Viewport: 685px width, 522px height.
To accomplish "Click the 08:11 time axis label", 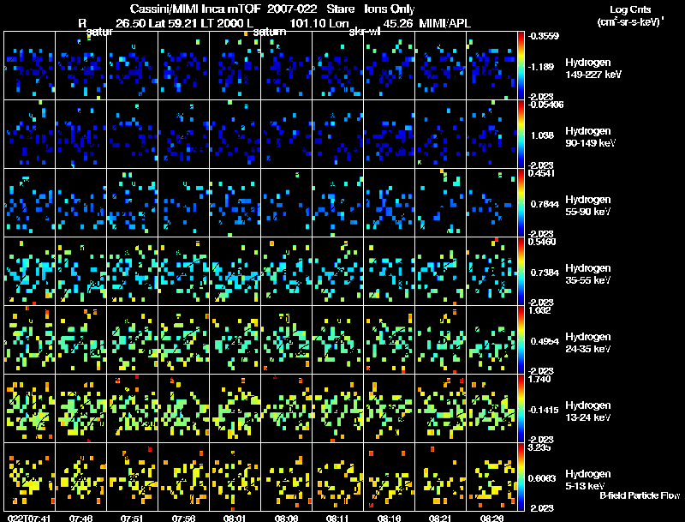I will [337, 518].
